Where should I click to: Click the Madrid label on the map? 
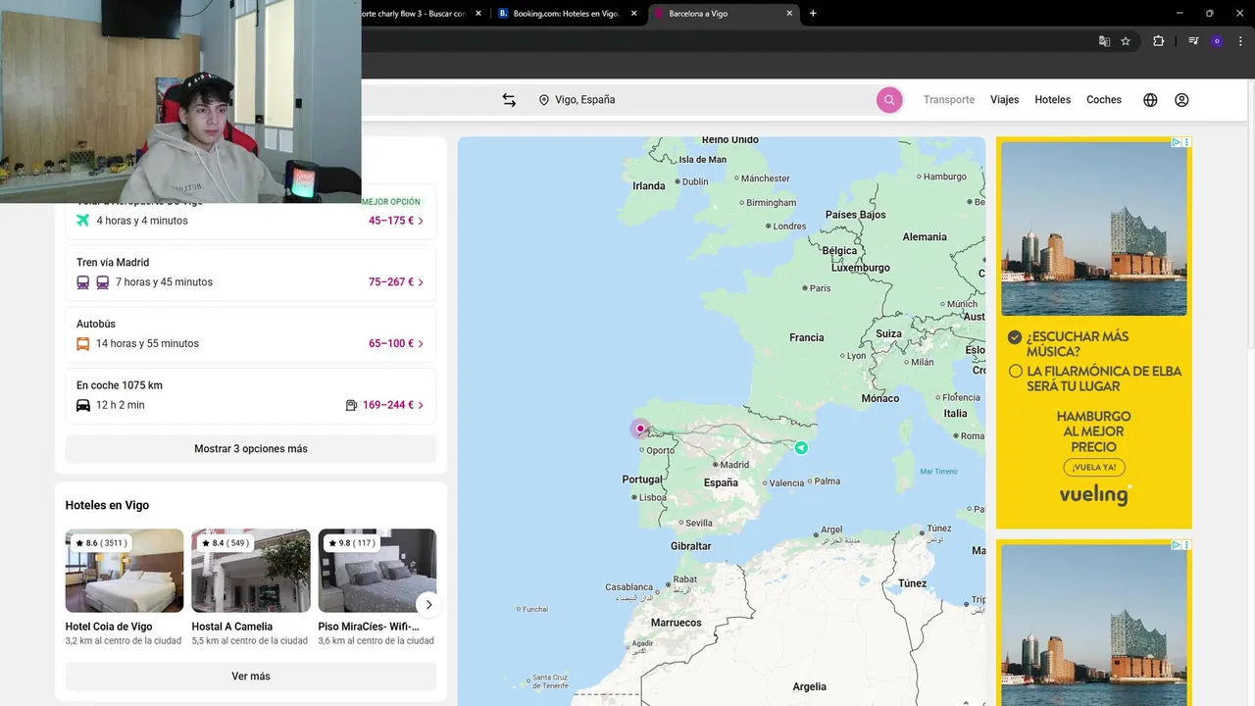pos(731,465)
